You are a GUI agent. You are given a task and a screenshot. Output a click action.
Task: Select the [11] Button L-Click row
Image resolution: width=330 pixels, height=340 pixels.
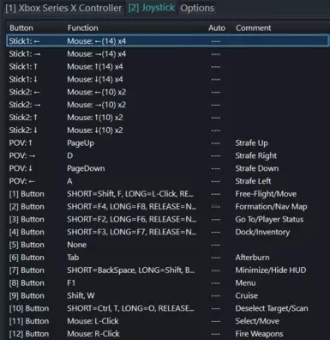[x=167, y=321]
